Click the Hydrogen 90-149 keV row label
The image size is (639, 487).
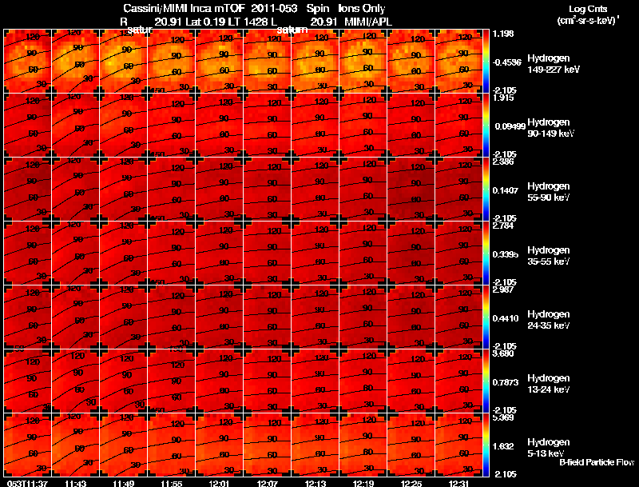[x=550, y=128]
